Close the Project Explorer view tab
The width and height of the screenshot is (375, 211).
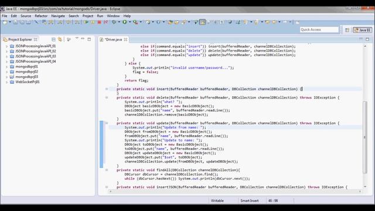pyautogui.click(x=35, y=39)
